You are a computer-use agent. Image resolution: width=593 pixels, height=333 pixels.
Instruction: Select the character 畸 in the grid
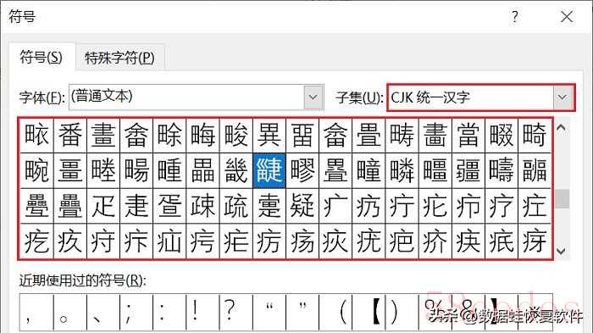(535, 135)
